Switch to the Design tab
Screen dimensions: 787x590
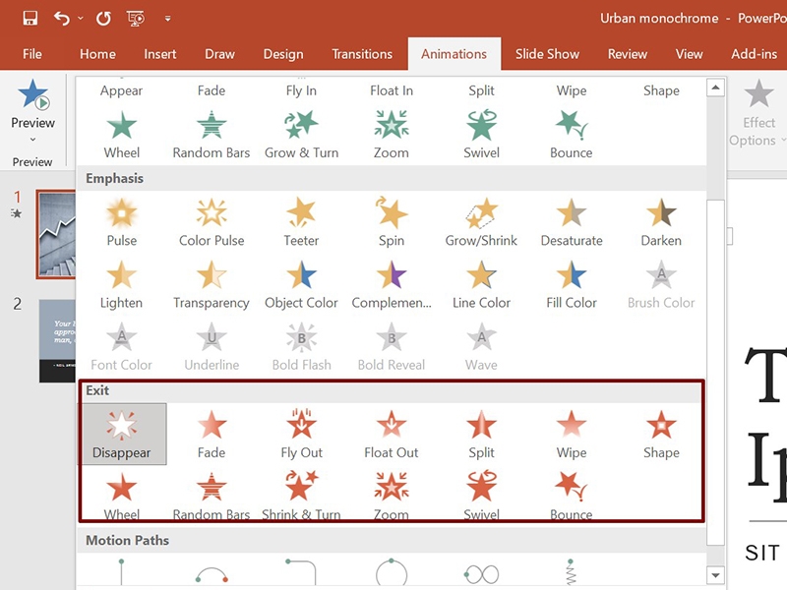(283, 54)
